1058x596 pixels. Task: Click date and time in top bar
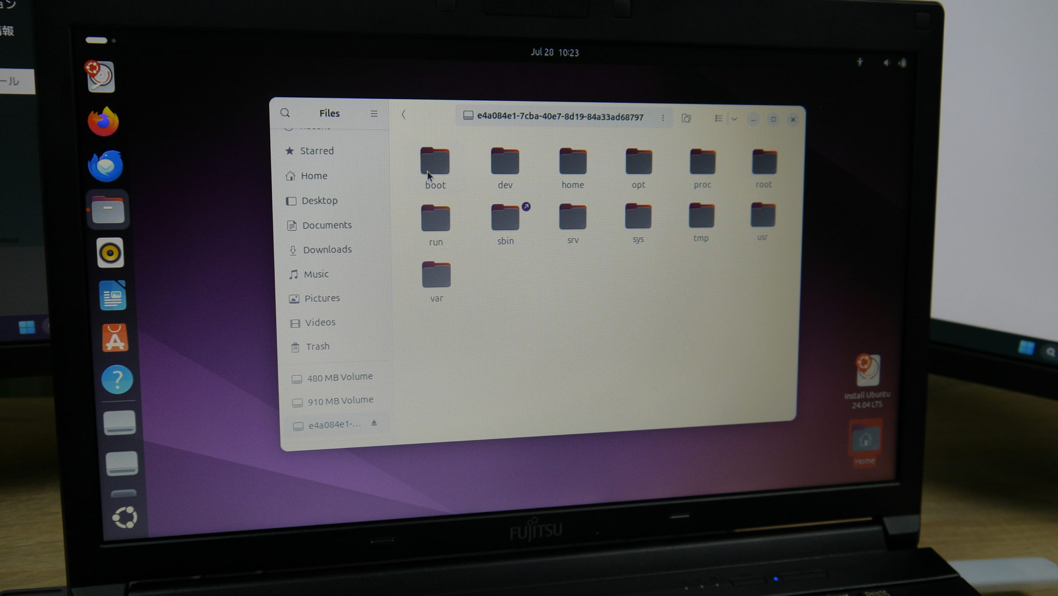(x=555, y=52)
